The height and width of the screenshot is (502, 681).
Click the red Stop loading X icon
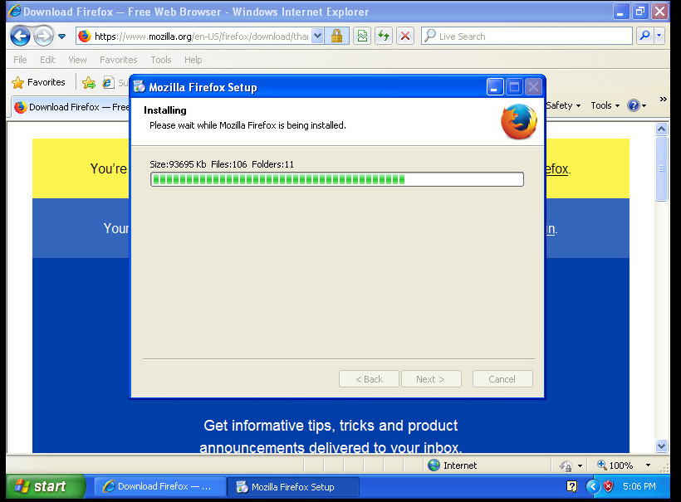pyautogui.click(x=404, y=36)
